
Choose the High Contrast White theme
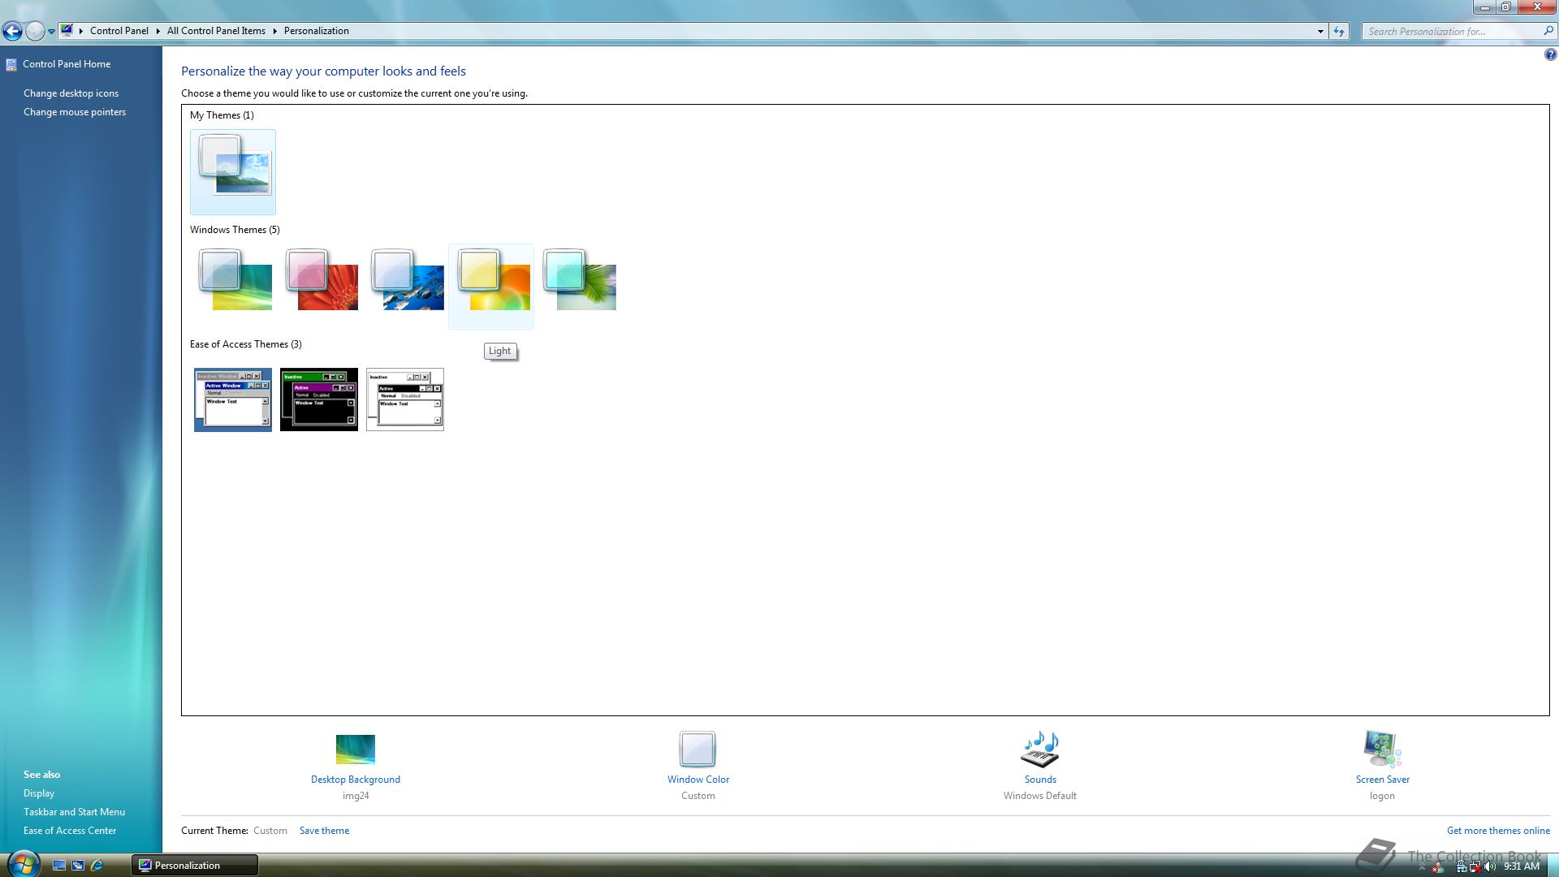pos(405,400)
